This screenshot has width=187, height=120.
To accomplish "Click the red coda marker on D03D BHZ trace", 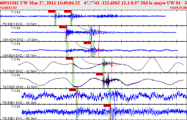I will [x=112, y=64].
